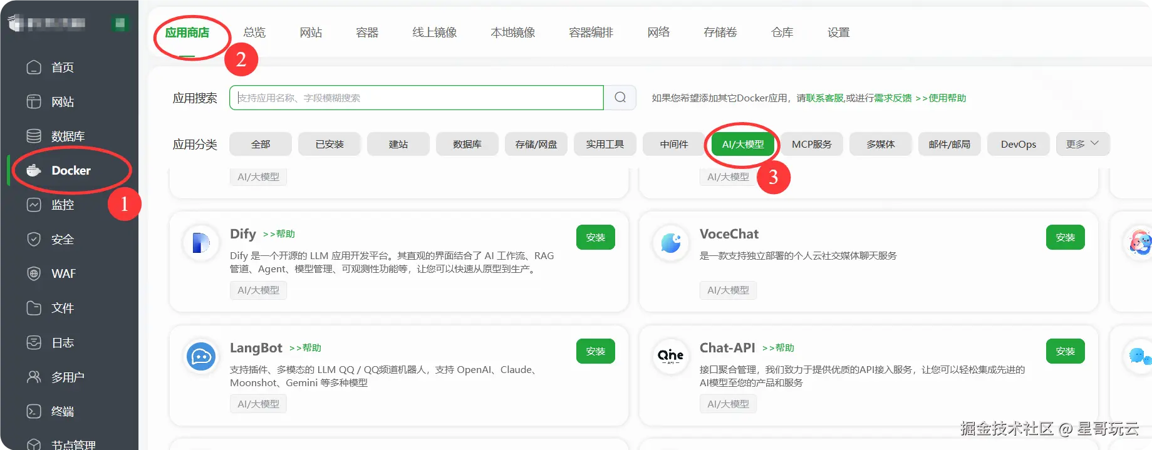The image size is (1152, 450).
Task: Click the Dify app logo
Action: 201,243
